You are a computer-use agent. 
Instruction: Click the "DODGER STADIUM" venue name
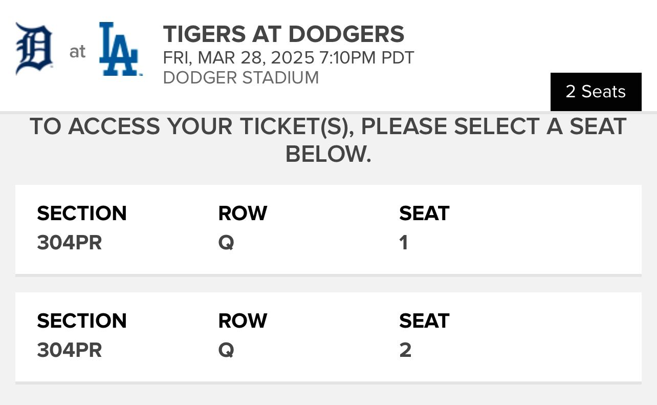[240, 78]
